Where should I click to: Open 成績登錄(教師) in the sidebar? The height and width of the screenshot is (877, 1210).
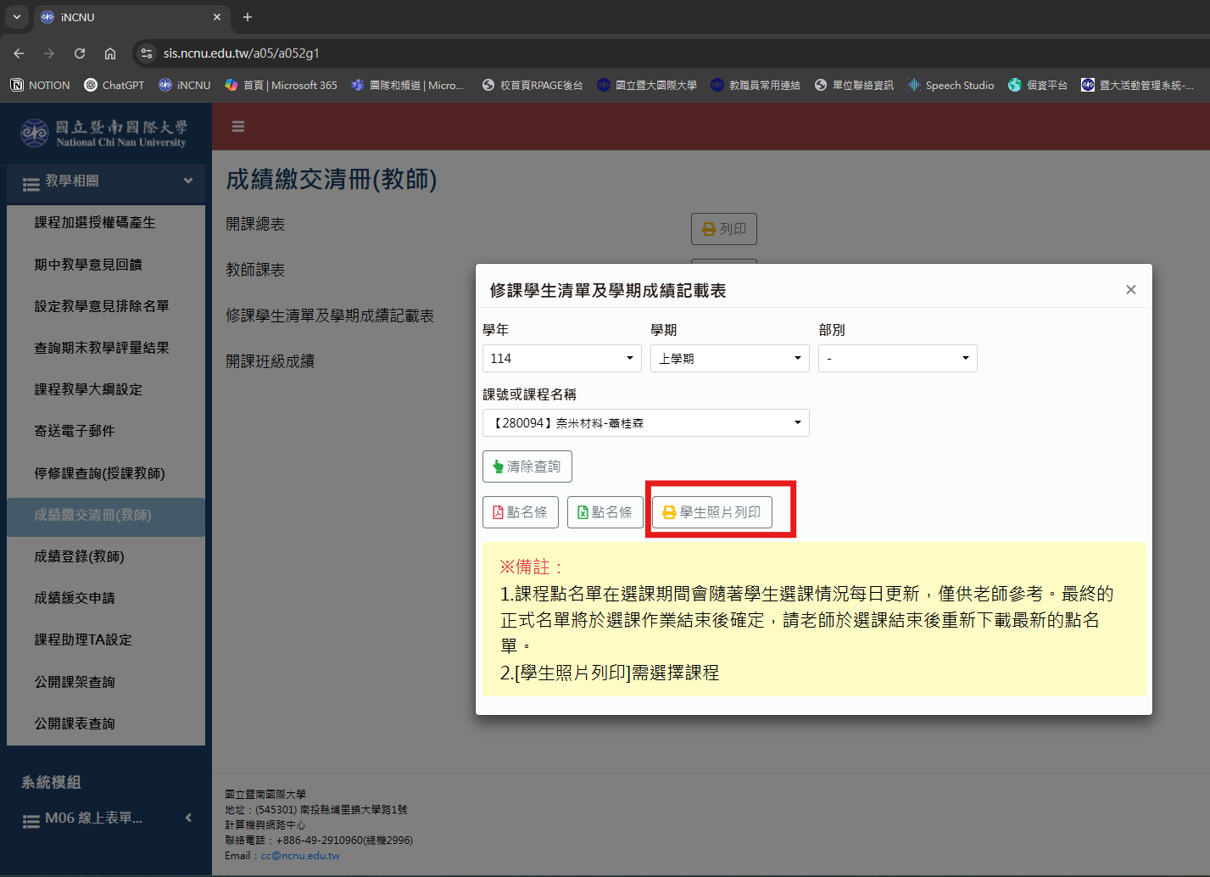pyautogui.click(x=79, y=556)
